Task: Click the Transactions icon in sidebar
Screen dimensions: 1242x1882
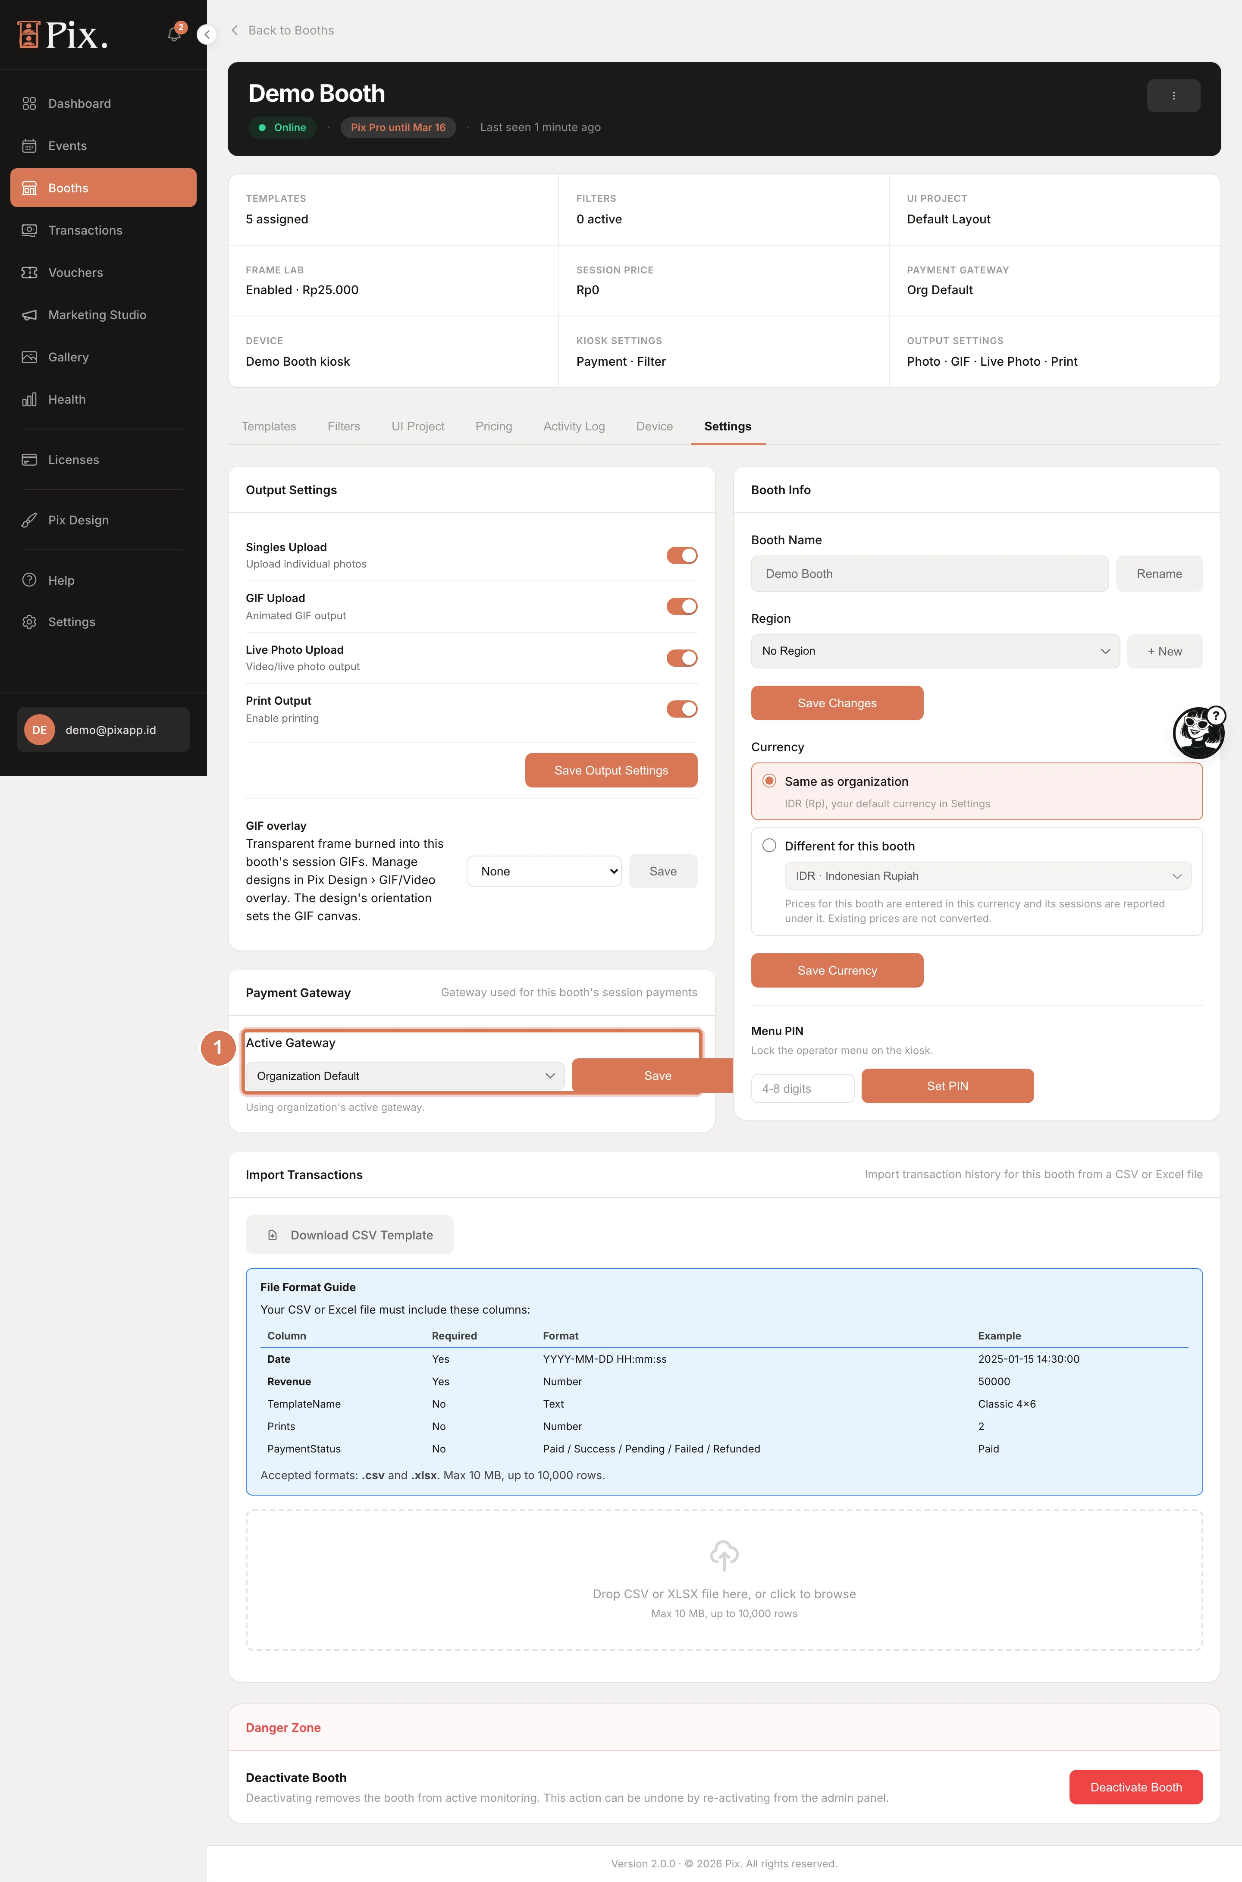Action: pyautogui.click(x=29, y=230)
